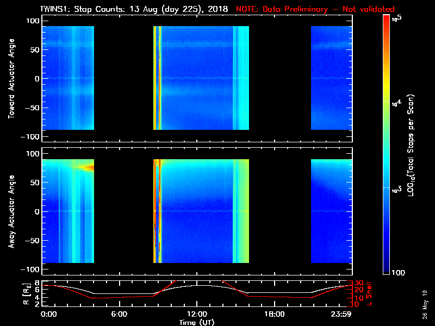
Task: Click the '0:00' time tick label
Action: point(48,314)
